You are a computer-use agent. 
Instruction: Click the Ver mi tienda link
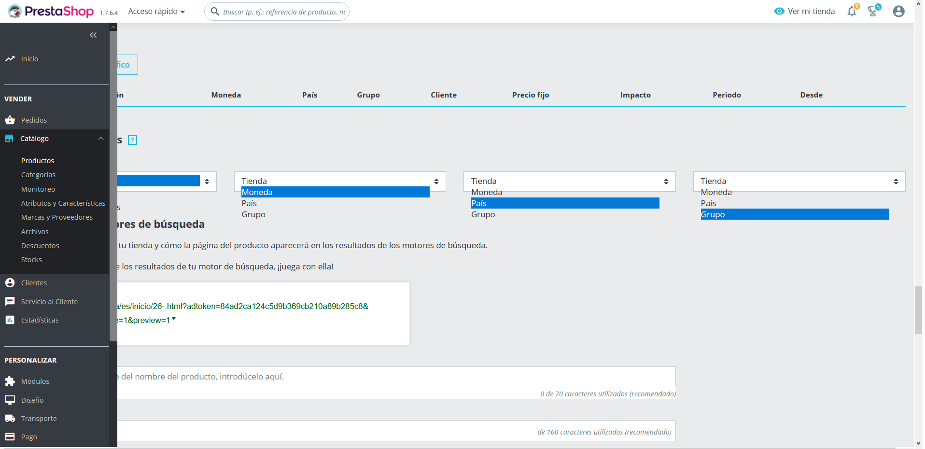(804, 11)
